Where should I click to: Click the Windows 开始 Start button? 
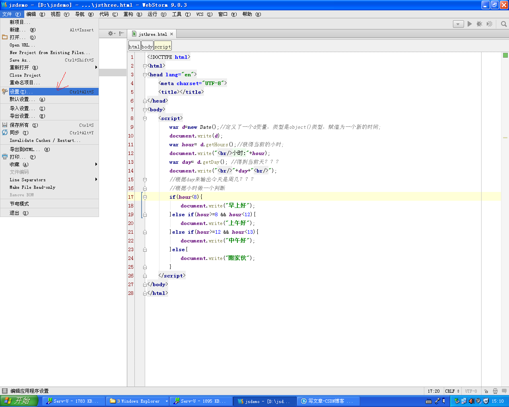(19, 401)
